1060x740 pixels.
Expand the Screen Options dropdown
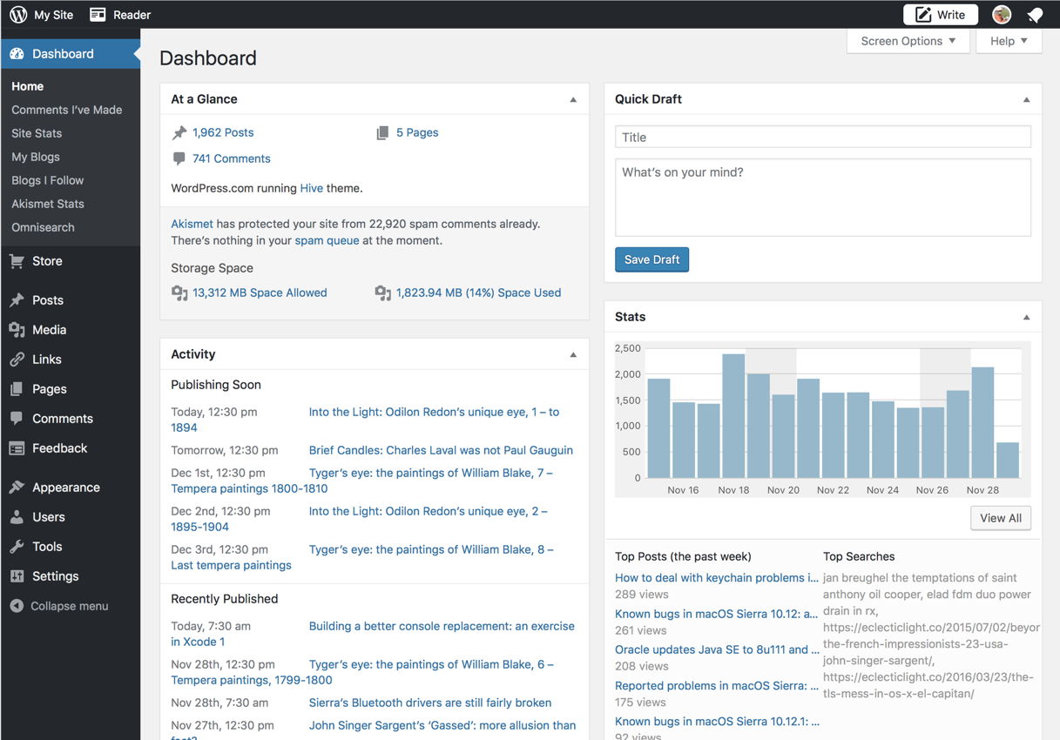tap(908, 41)
